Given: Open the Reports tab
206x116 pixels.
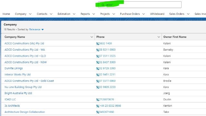Looking at the screenshot, I should click(85, 14).
